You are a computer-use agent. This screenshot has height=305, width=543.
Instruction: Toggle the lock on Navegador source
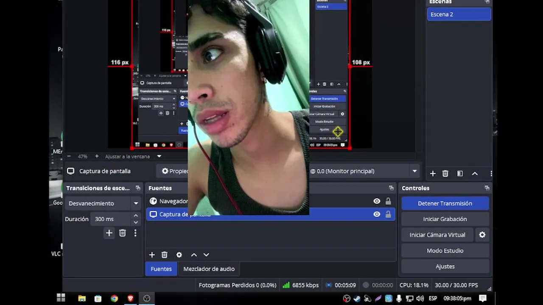click(388, 201)
